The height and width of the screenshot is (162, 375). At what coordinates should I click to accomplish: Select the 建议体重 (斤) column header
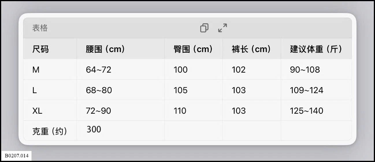click(x=316, y=49)
